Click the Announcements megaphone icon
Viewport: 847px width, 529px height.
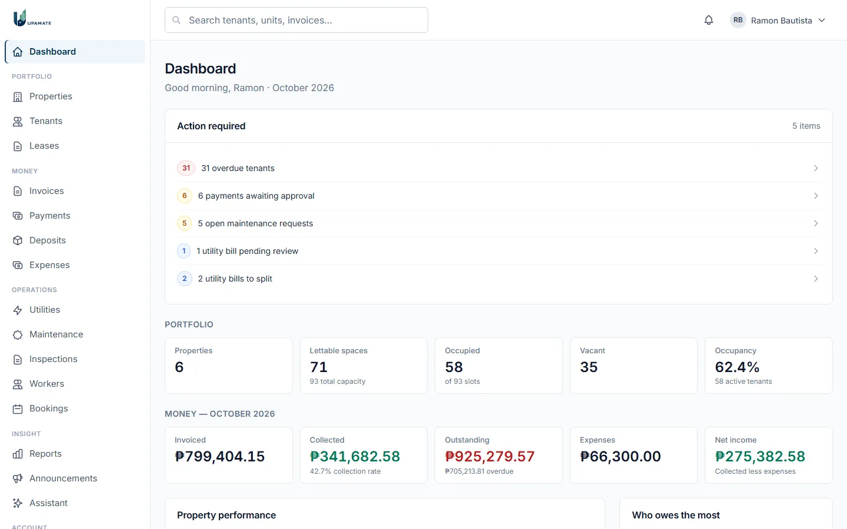(x=18, y=478)
